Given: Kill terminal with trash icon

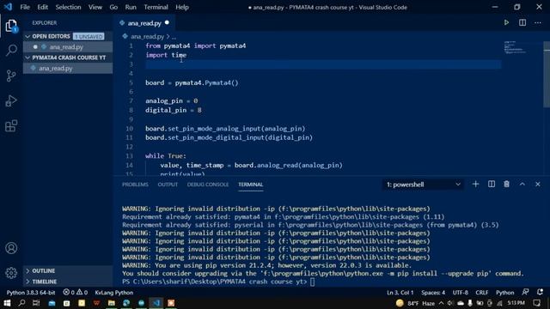Looking at the screenshot, I should (506, 185).
